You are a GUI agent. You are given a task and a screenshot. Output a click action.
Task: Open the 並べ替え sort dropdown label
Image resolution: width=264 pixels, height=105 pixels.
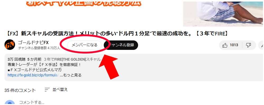point(60,90)
